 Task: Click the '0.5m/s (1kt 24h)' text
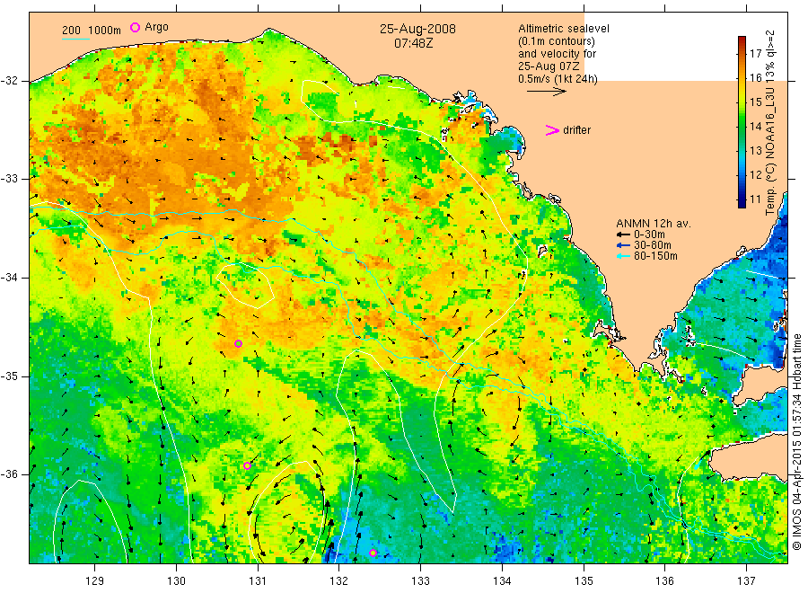click(558, 79)
